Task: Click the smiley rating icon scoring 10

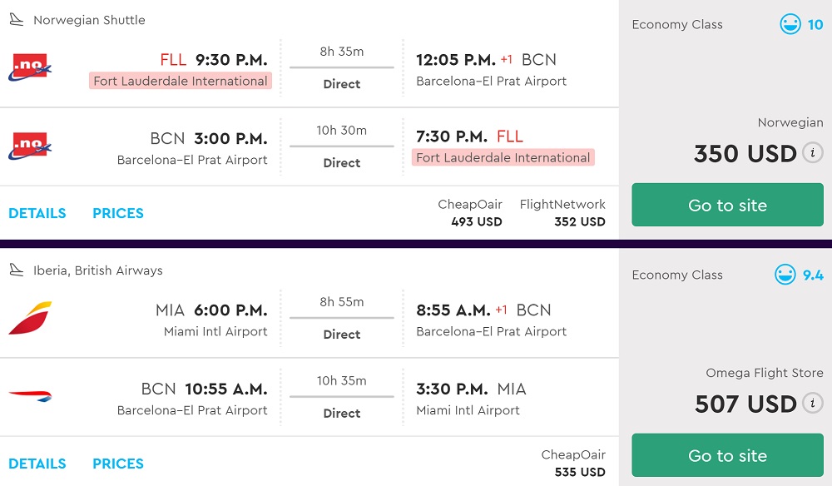Action: coord(790,24)
